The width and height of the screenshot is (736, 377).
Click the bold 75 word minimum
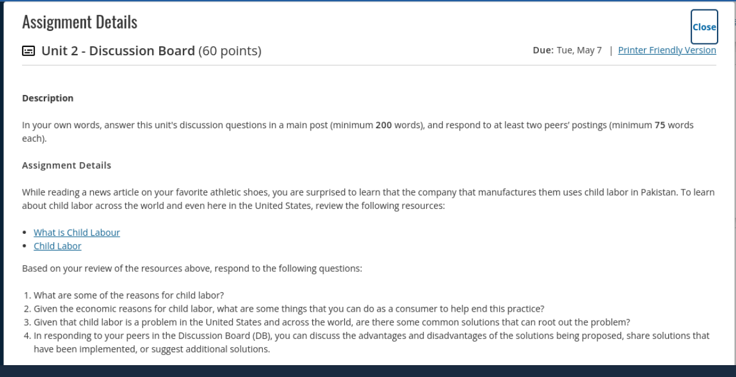[x=659, y=126]
